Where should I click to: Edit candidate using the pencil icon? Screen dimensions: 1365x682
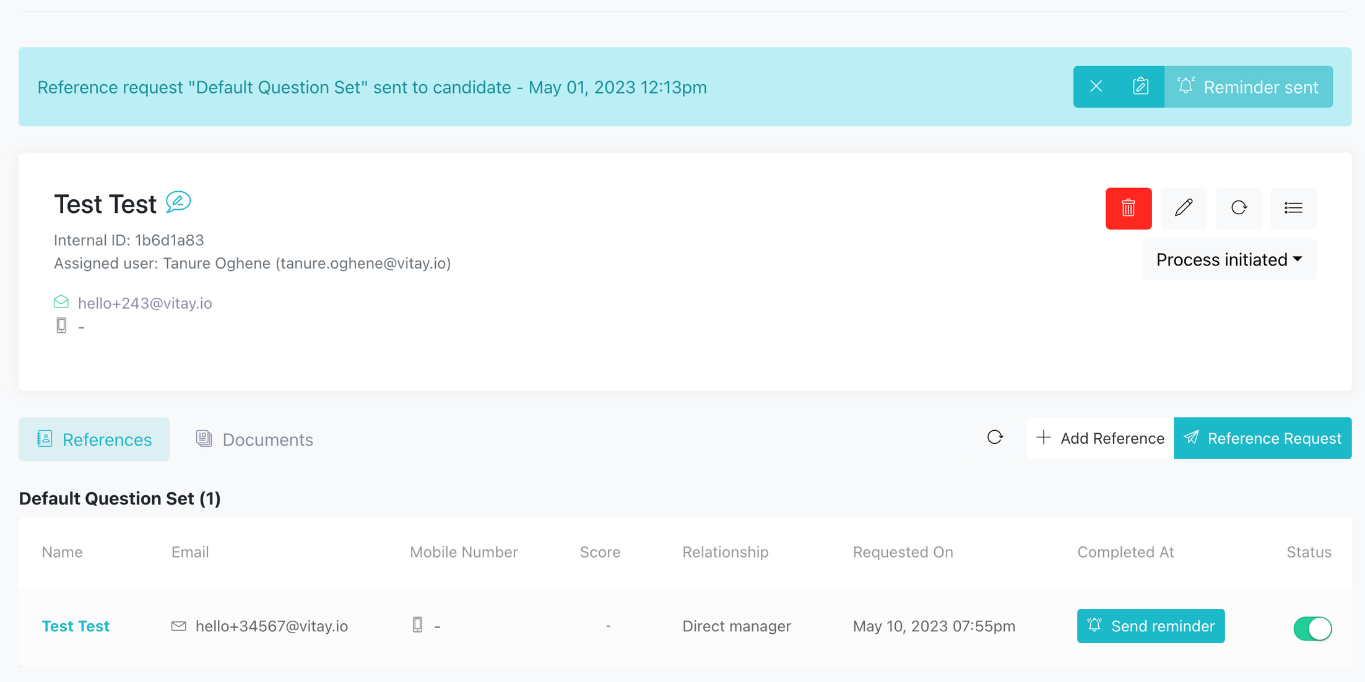point(1184,209)
